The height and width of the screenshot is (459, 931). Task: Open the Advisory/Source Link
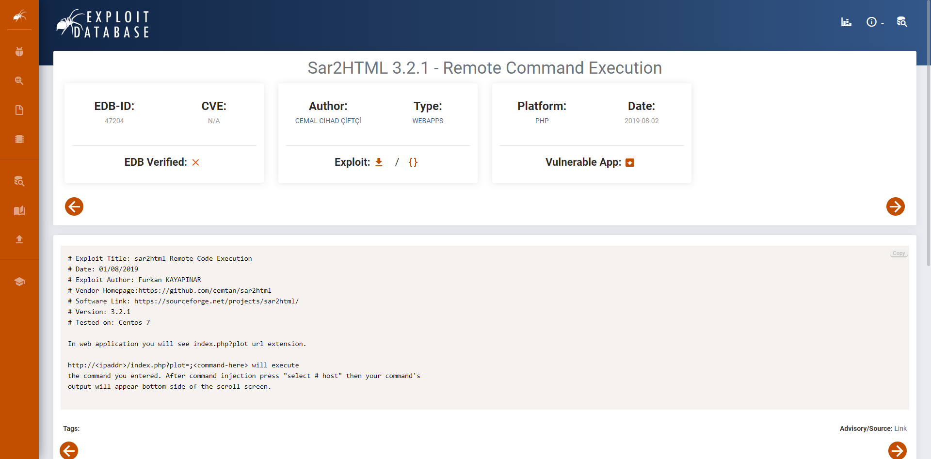[x=900, y=428]
